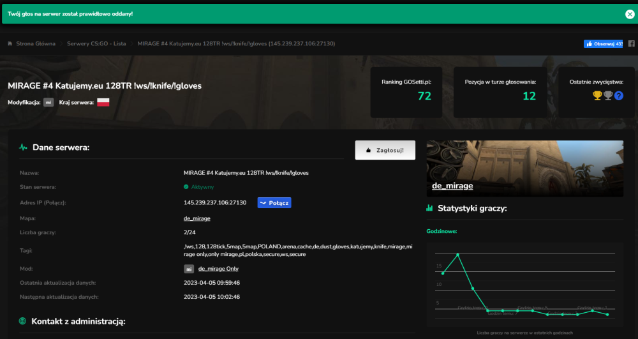Click the server tags text
The image size is (638, 339).
(x=298, y=250)
